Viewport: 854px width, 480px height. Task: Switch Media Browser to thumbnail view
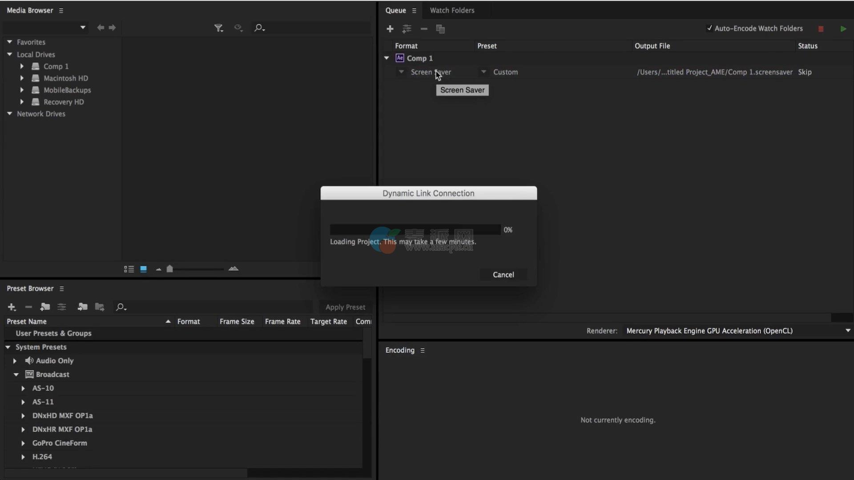point(143,269)
